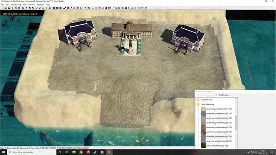Click the Windows taskbar search box

31,152
